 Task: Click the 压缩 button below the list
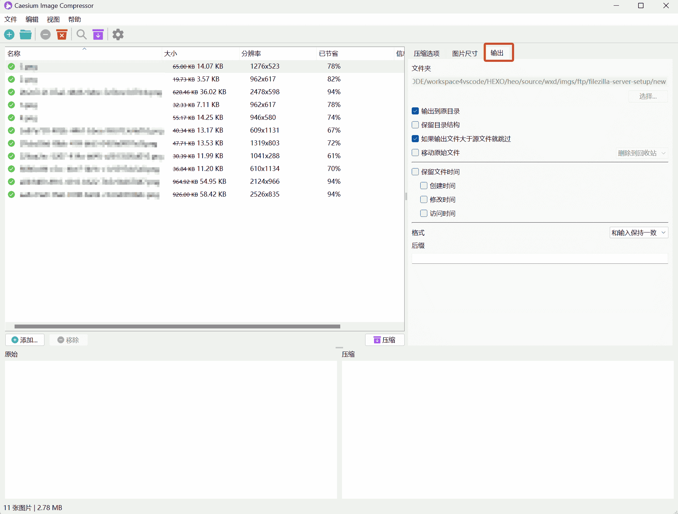pos(385,340)
